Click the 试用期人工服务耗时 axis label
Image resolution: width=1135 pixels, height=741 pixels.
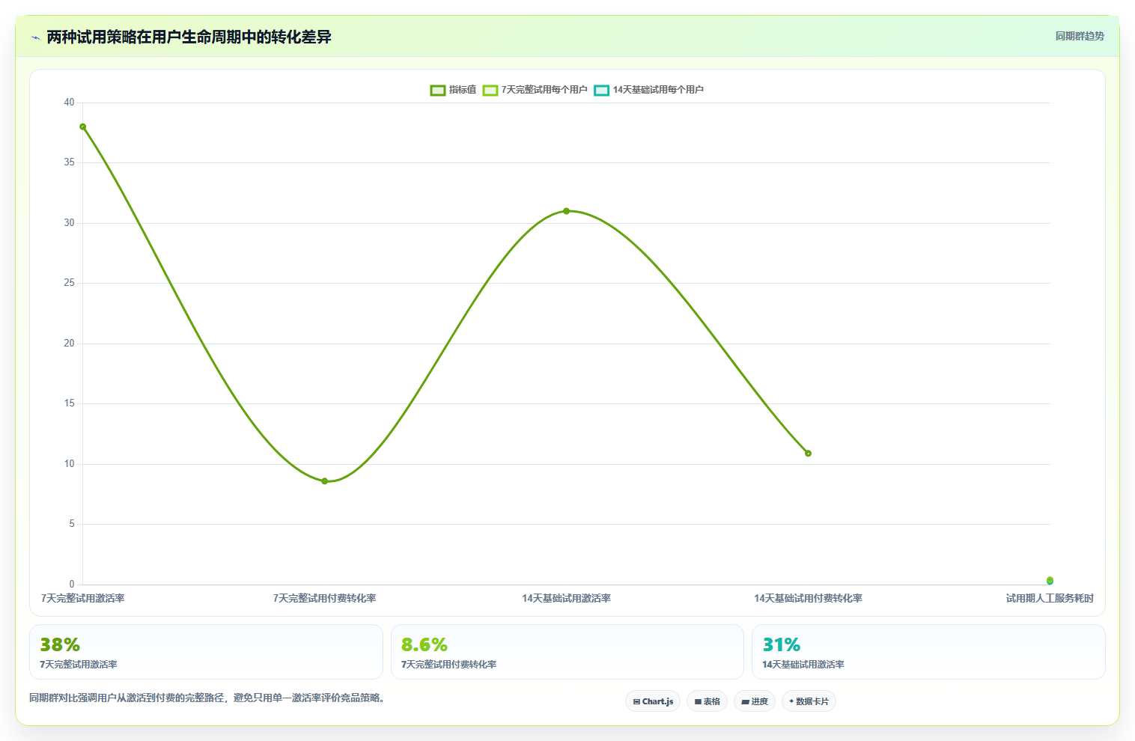click(1050, 598)
